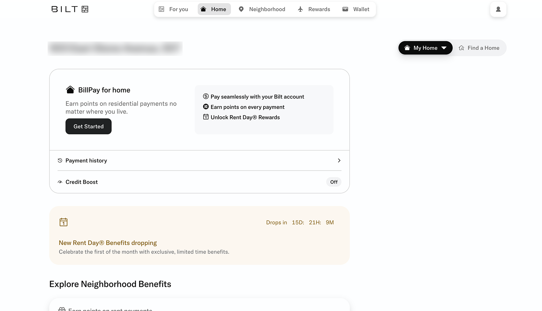Click the payment history clock icon

point(60,161)
